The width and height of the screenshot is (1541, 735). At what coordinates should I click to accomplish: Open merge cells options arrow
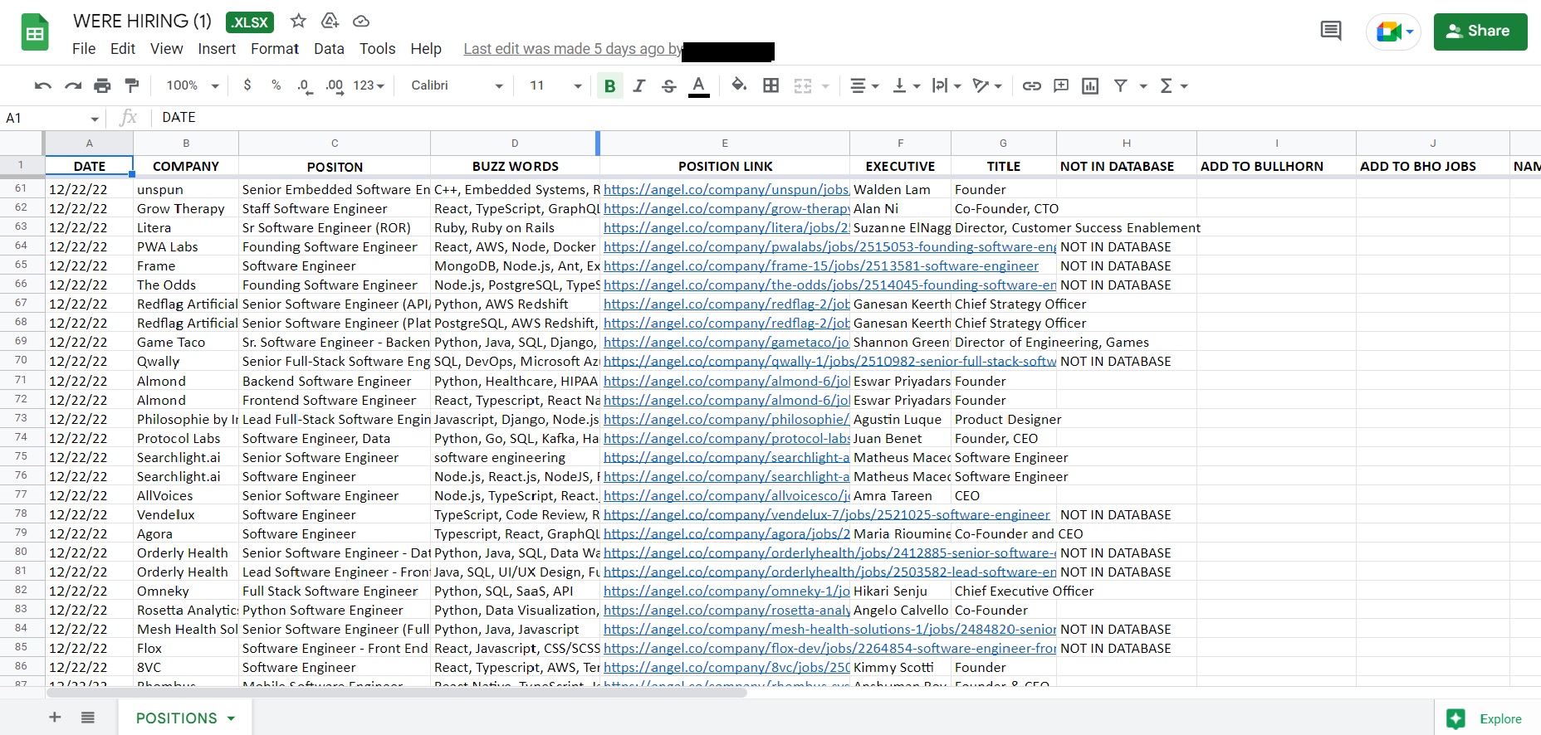pos(825,85)
